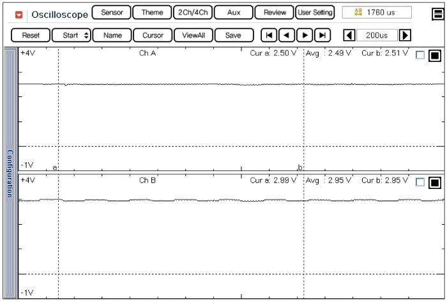The height and width of the screenshot is (302, 447).
Task: Expand the Configuration side panel
Action: pos(10,172)
